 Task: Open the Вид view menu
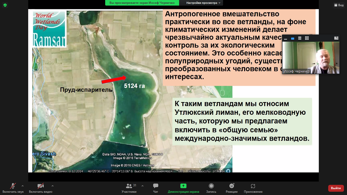tap(339, 5)
